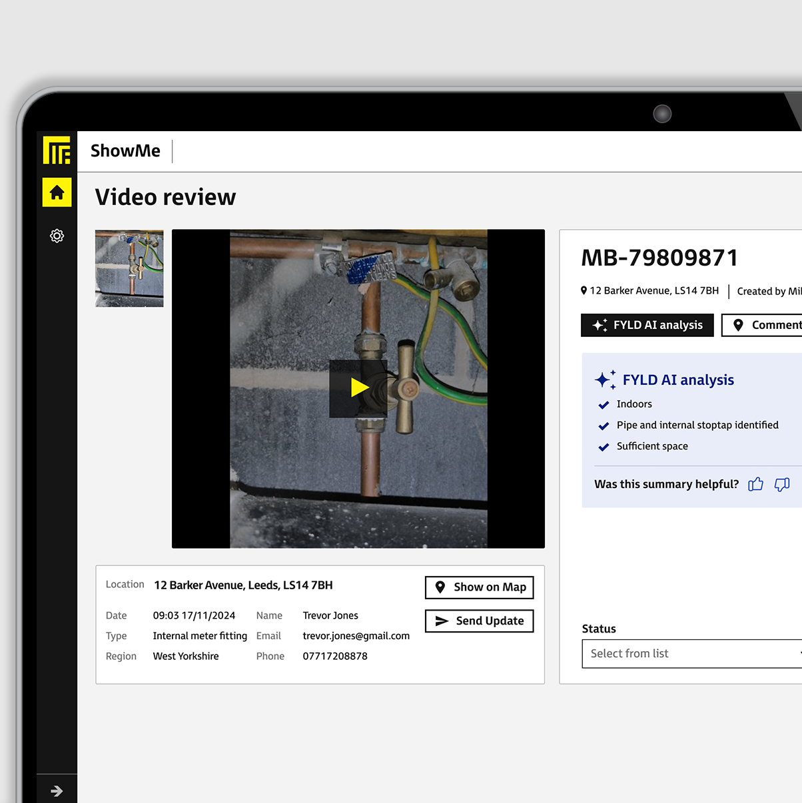Click the email trevor.jones@gmail.com

pos(356,636)
